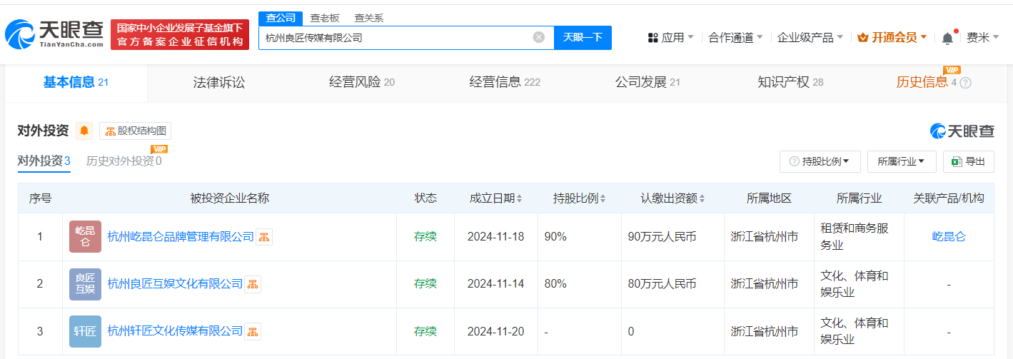This screenshot has height=359, width=1013.
Task: Click the 屹昆仑 company logo thumbnail
Action: tap(85, 237)
